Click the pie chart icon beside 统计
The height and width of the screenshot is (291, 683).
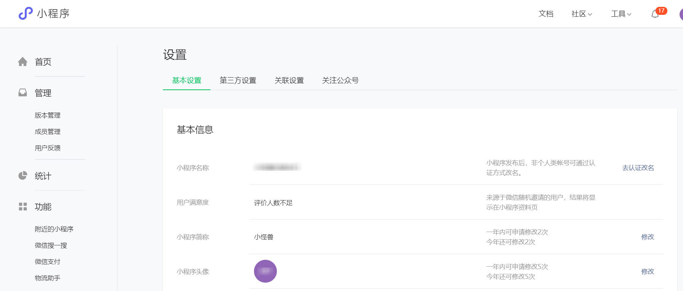(23, 176)
